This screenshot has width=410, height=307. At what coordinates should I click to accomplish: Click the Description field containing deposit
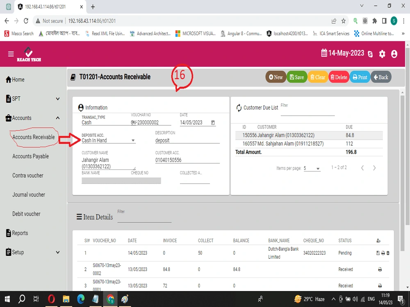click(x=187, y=140)
